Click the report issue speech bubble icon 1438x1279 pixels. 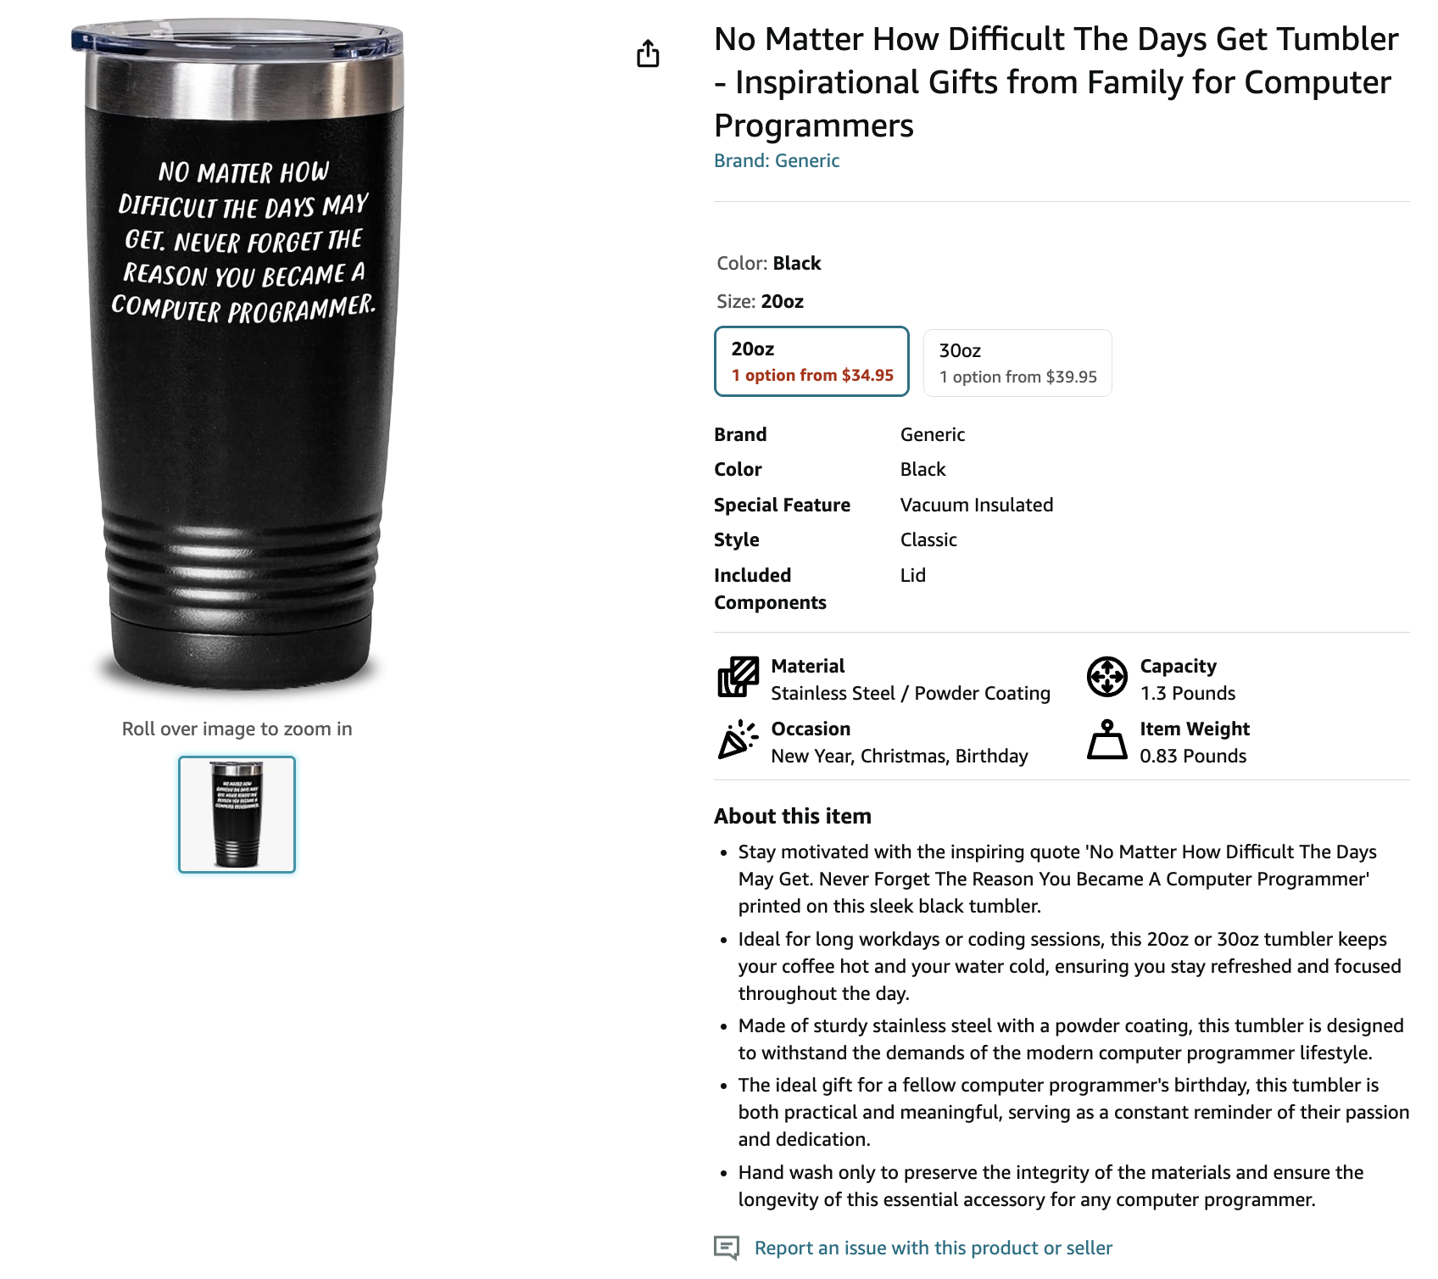tap(727, 1248)
